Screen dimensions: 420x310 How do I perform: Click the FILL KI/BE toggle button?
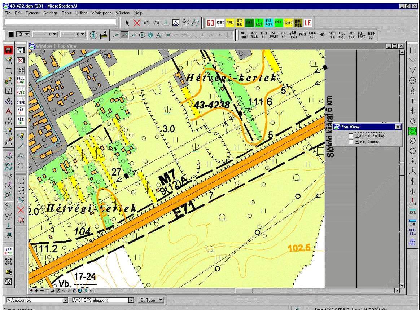pos(21,80)
